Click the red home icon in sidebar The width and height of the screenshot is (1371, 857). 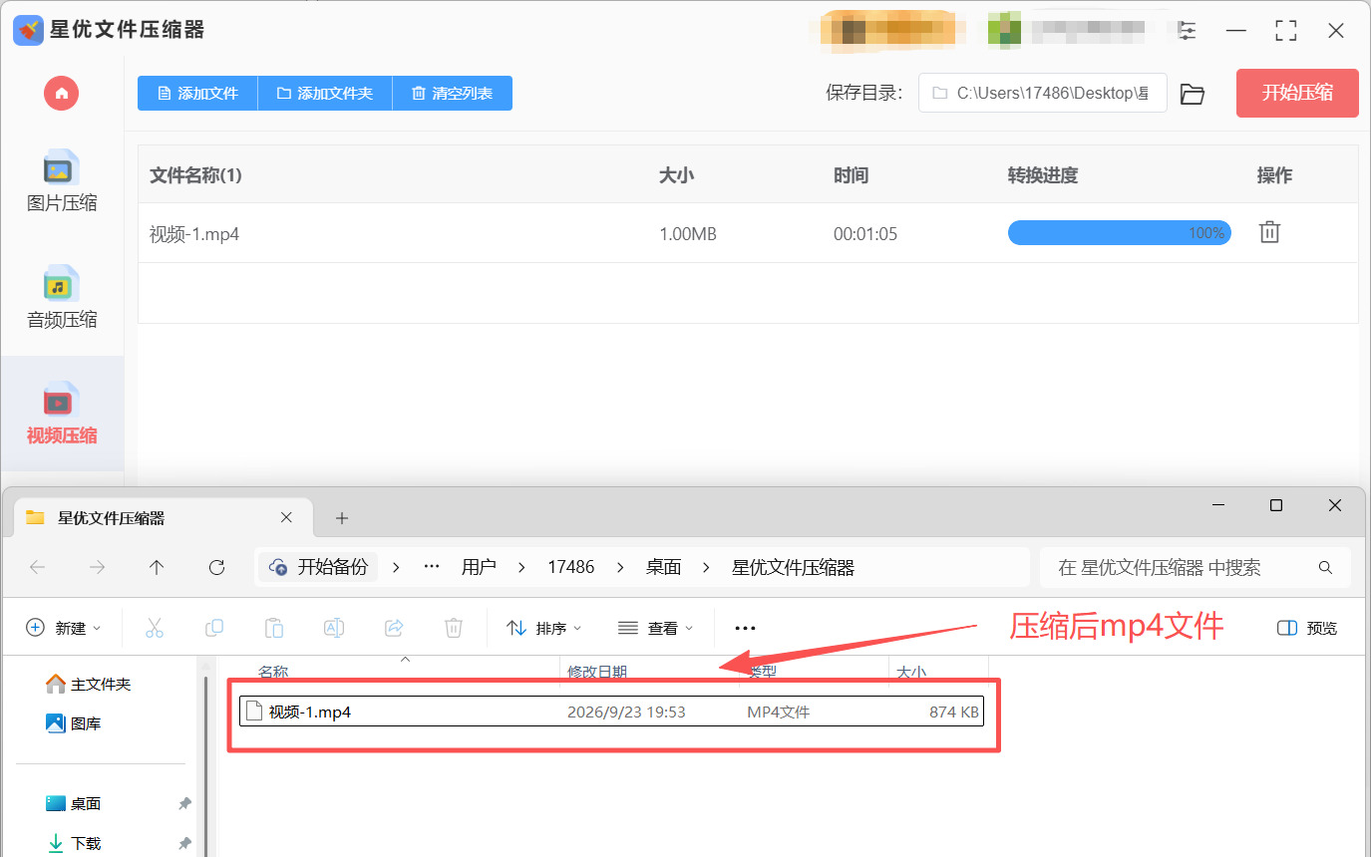[62, 93]
